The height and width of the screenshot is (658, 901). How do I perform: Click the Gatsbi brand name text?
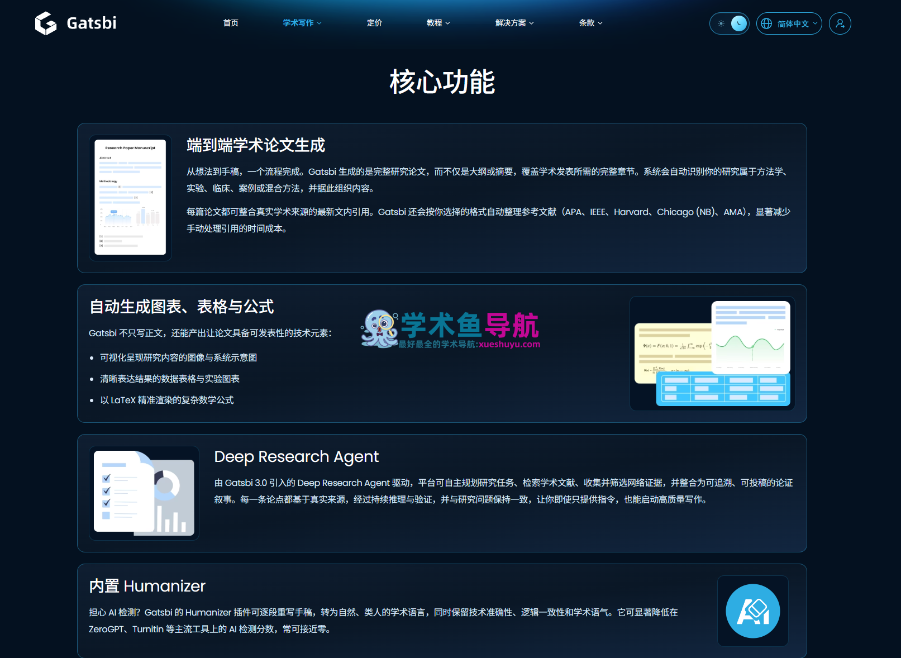click(x=92, y=23)
